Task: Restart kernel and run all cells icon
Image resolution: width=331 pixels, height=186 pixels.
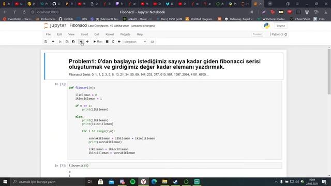Action: click(x=119, y=42)
